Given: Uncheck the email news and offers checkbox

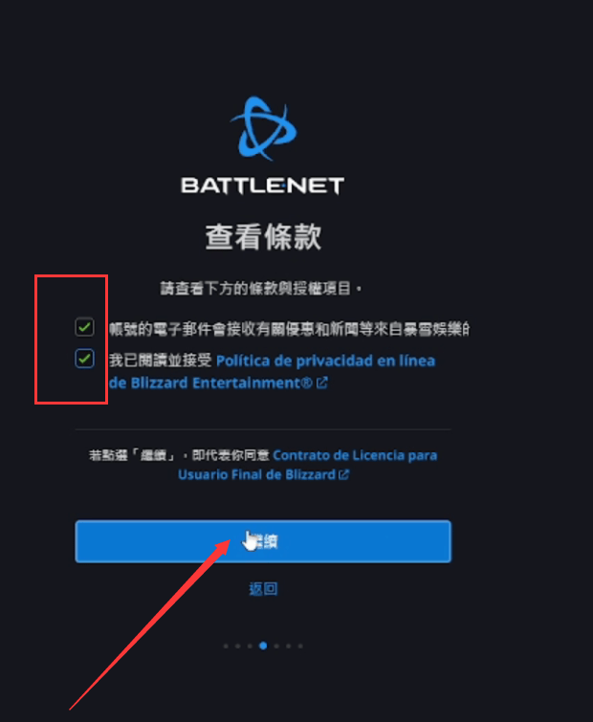Looking at the screenshot, I should (85, 327).
